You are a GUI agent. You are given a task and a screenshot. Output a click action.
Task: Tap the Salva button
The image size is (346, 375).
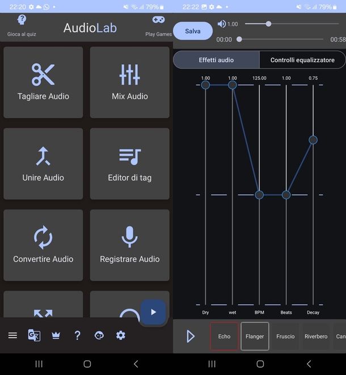pos(193,31)
